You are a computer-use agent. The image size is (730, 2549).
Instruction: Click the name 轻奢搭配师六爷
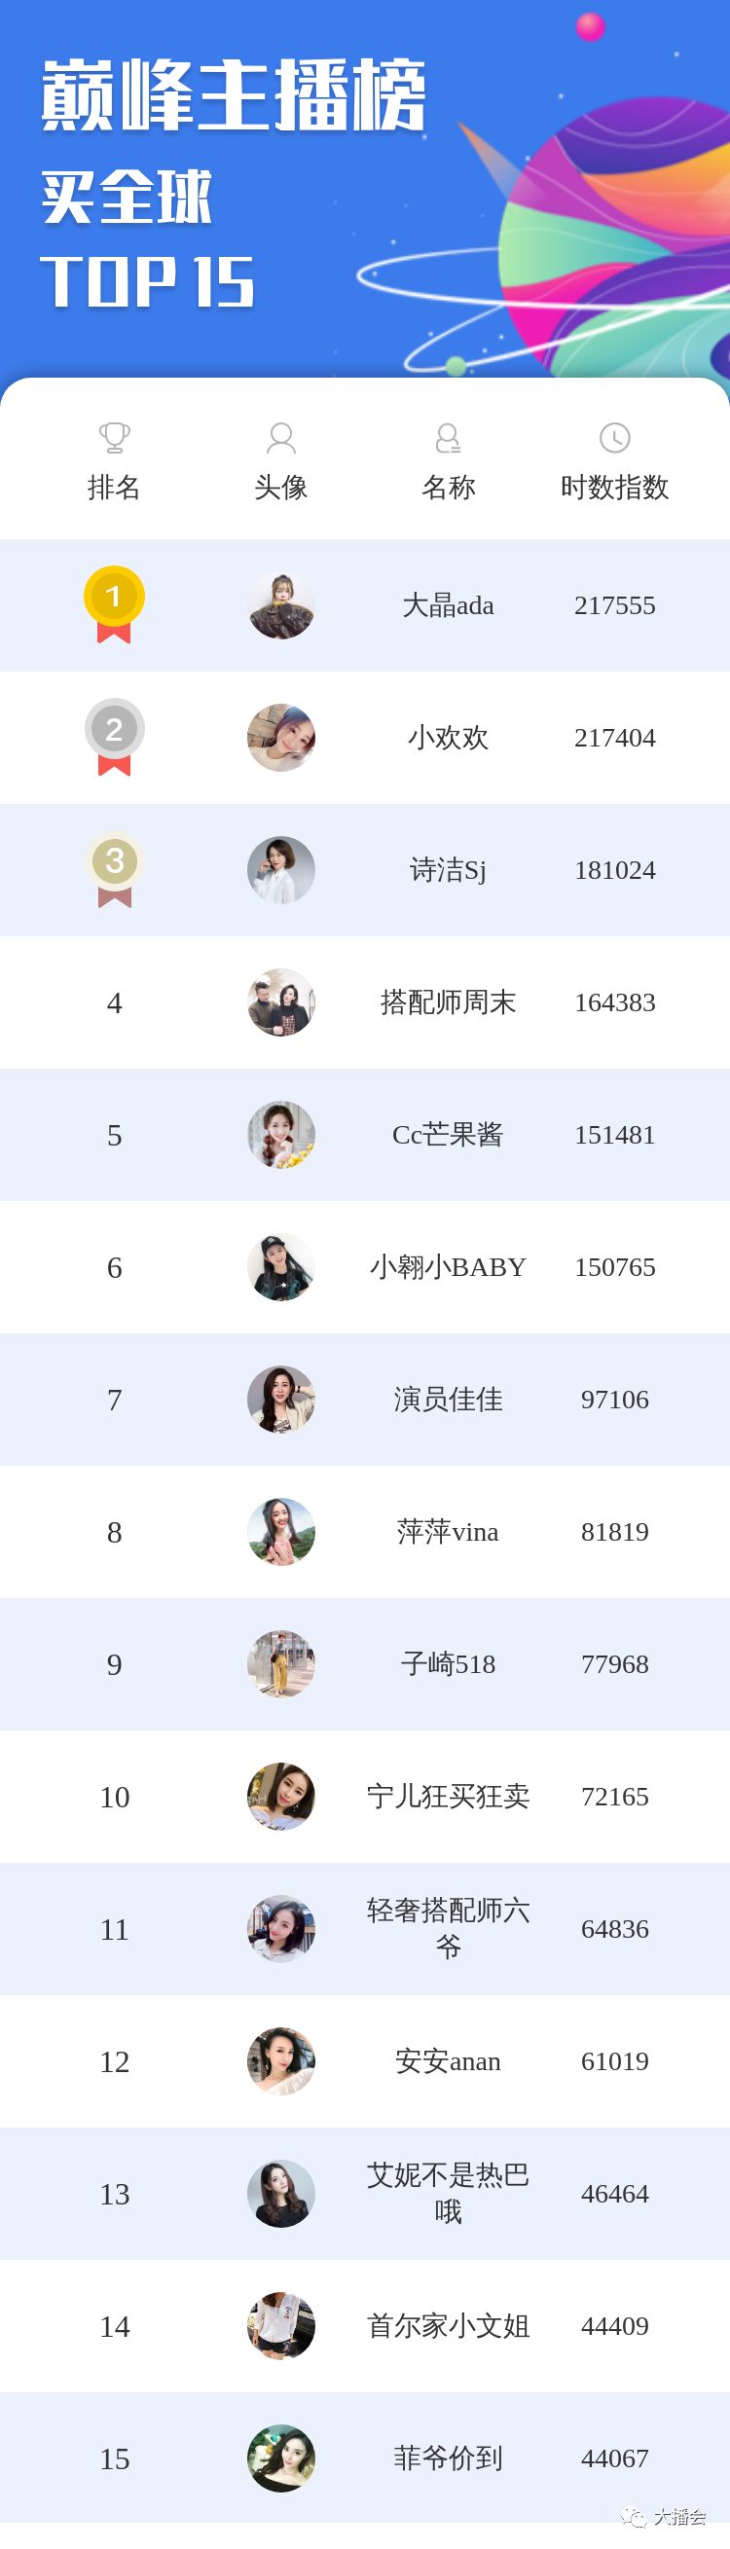[x=448, y=1928]
